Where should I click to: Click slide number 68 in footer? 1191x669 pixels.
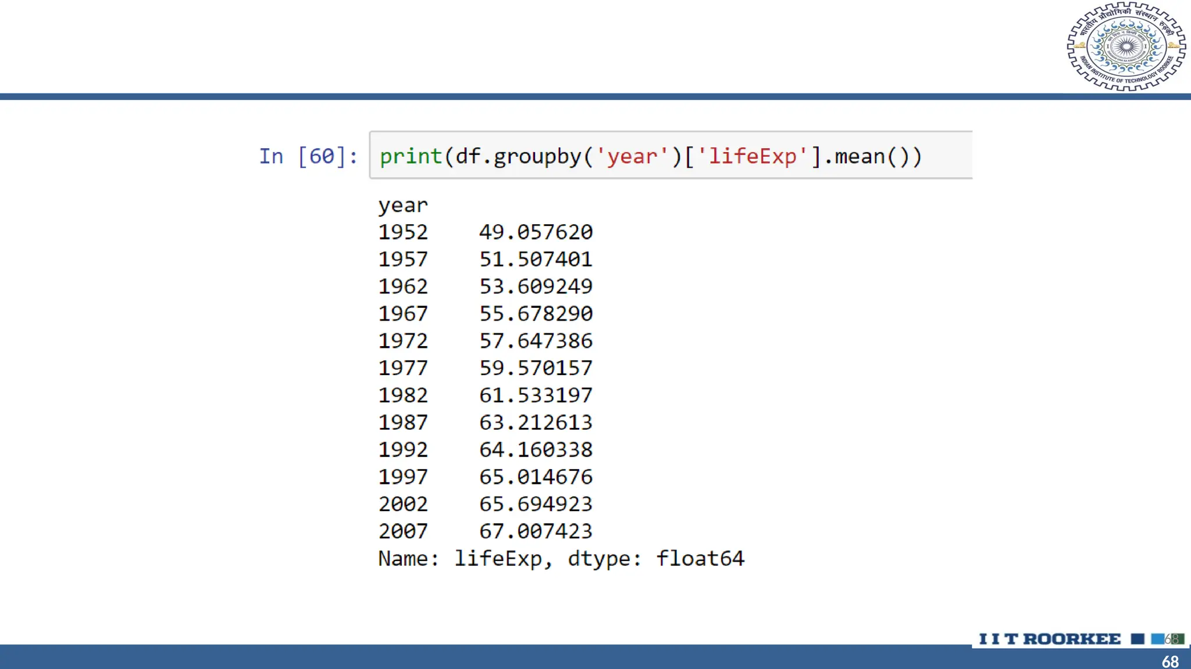(1170, 661)
